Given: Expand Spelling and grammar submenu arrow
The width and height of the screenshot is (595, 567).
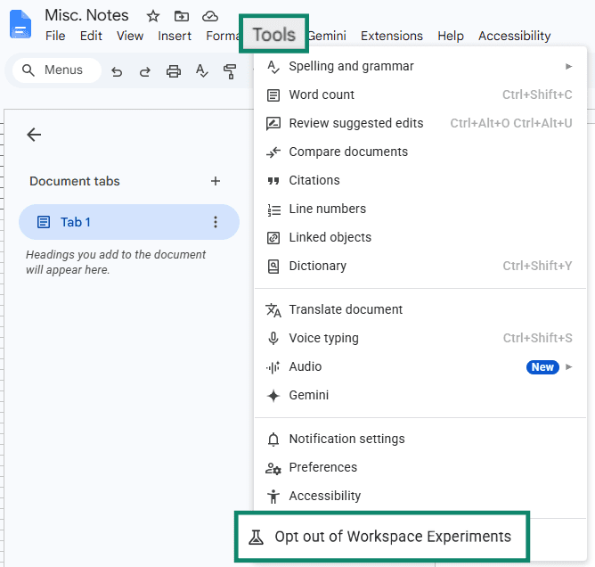Looking at the screenshot, I should pyautogui.click(x=568, y=67).
